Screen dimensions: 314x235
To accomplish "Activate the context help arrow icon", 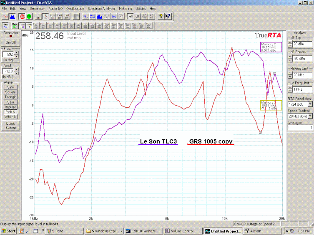I will click(168, 16).
